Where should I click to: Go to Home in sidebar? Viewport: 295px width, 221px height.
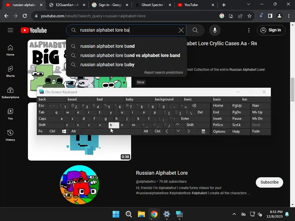10,50
